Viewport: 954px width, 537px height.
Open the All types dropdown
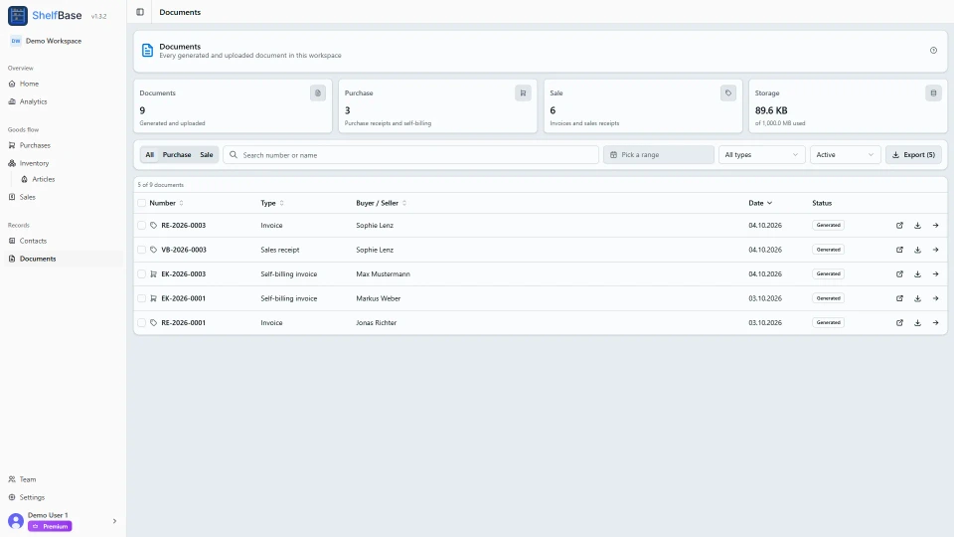(761, 155)
